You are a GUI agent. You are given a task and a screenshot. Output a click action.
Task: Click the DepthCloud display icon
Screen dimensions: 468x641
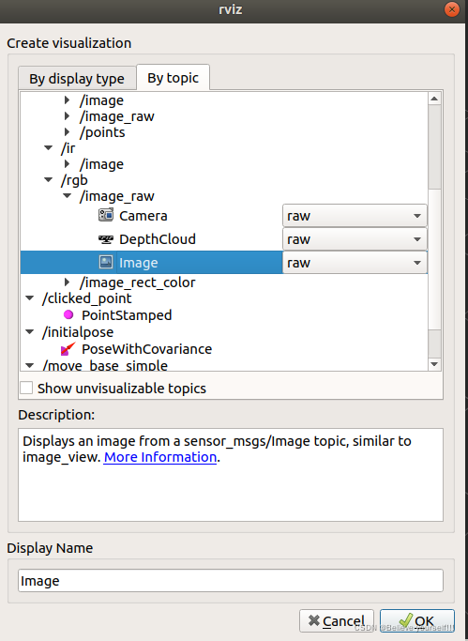point(106,239)
